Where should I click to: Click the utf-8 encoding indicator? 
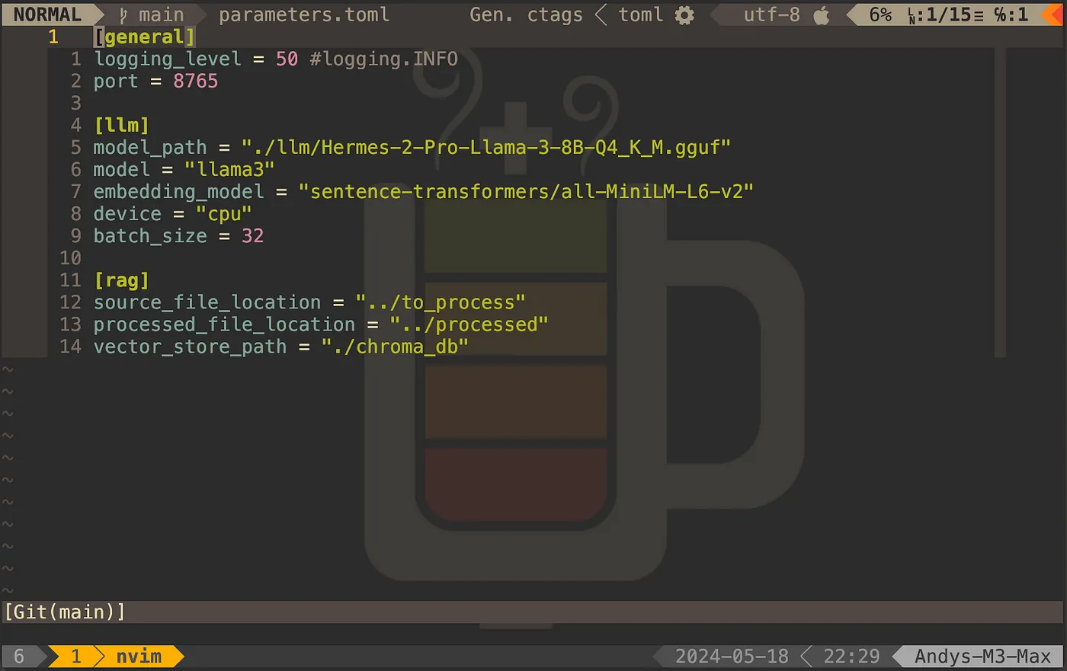coord(771,15)
